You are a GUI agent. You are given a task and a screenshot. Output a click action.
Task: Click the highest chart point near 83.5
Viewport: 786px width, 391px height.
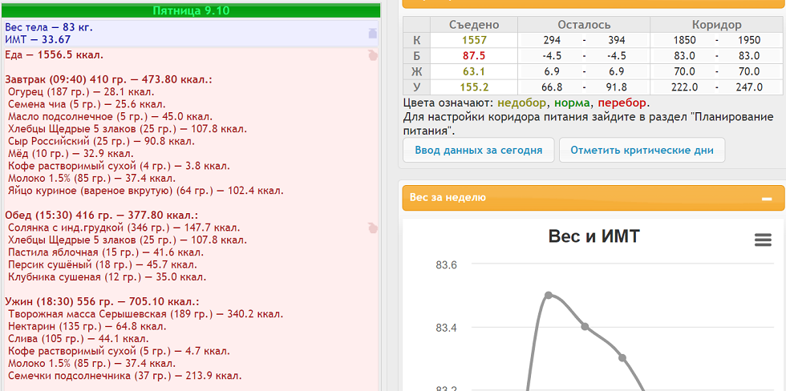click(x=549, y=295)
